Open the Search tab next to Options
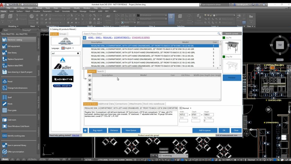The height and width of the screenshot is (164, 291). pyautogui.click(x=100, y=71)
